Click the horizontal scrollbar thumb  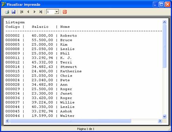pos(70,121)
